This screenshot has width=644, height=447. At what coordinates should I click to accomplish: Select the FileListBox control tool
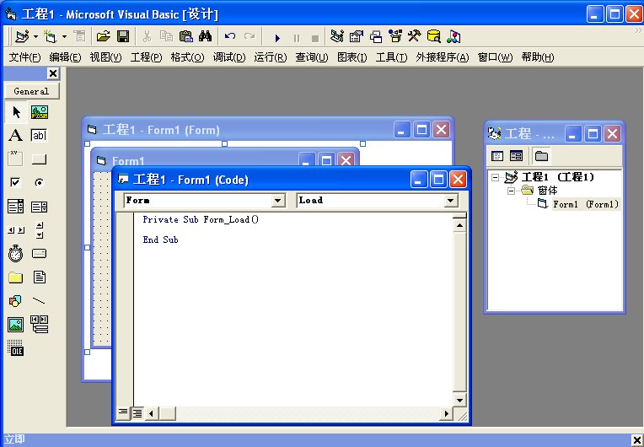click(x=40, y=277)
